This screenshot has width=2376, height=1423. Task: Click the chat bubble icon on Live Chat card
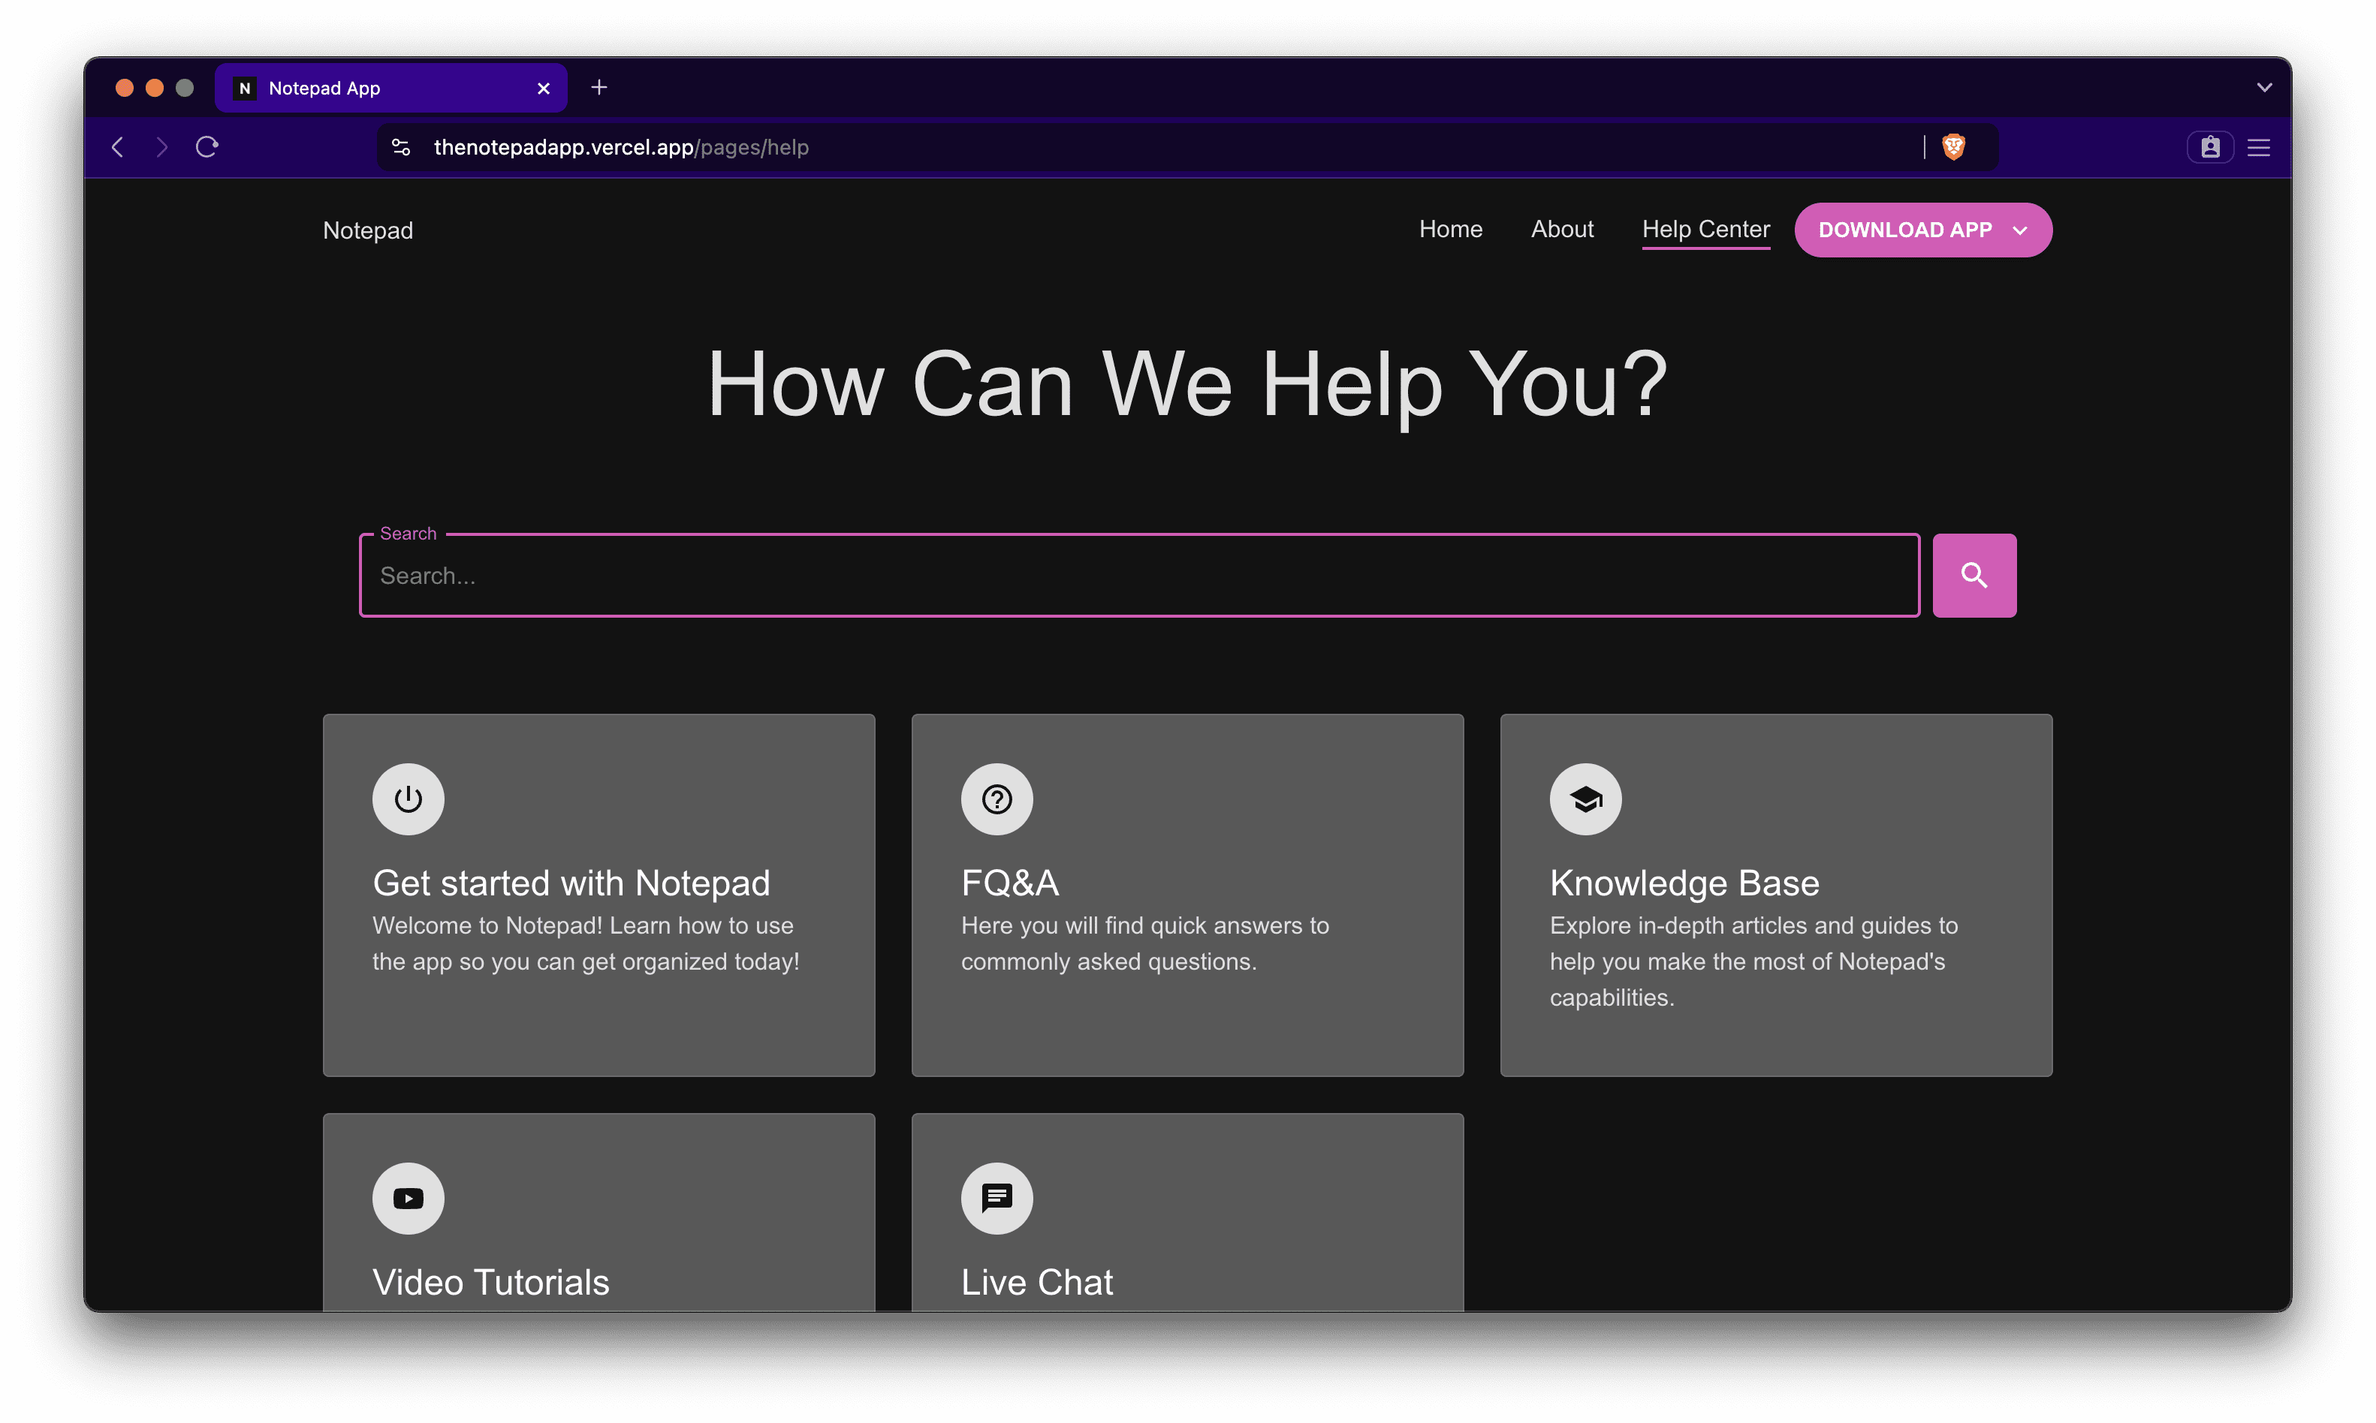tap(997, 1199)
